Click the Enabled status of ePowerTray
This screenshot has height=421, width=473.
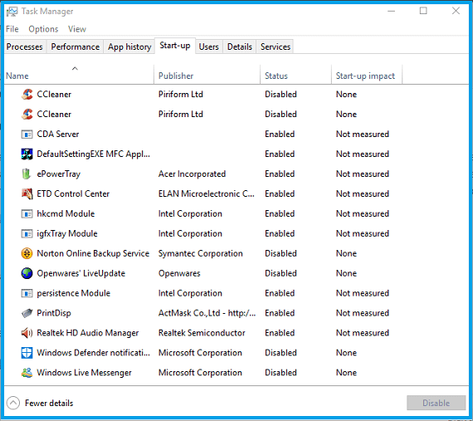280,174
